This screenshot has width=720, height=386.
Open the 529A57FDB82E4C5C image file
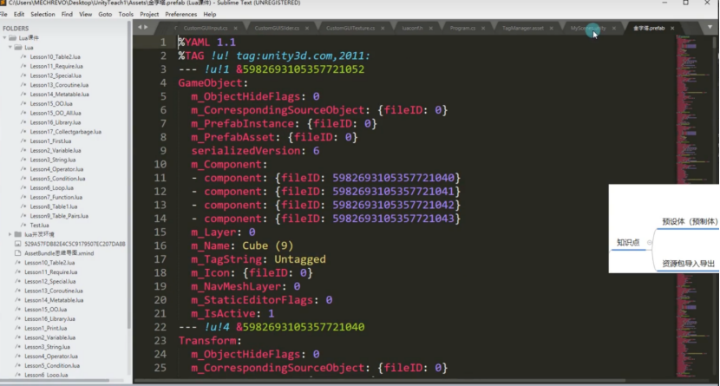75,244
